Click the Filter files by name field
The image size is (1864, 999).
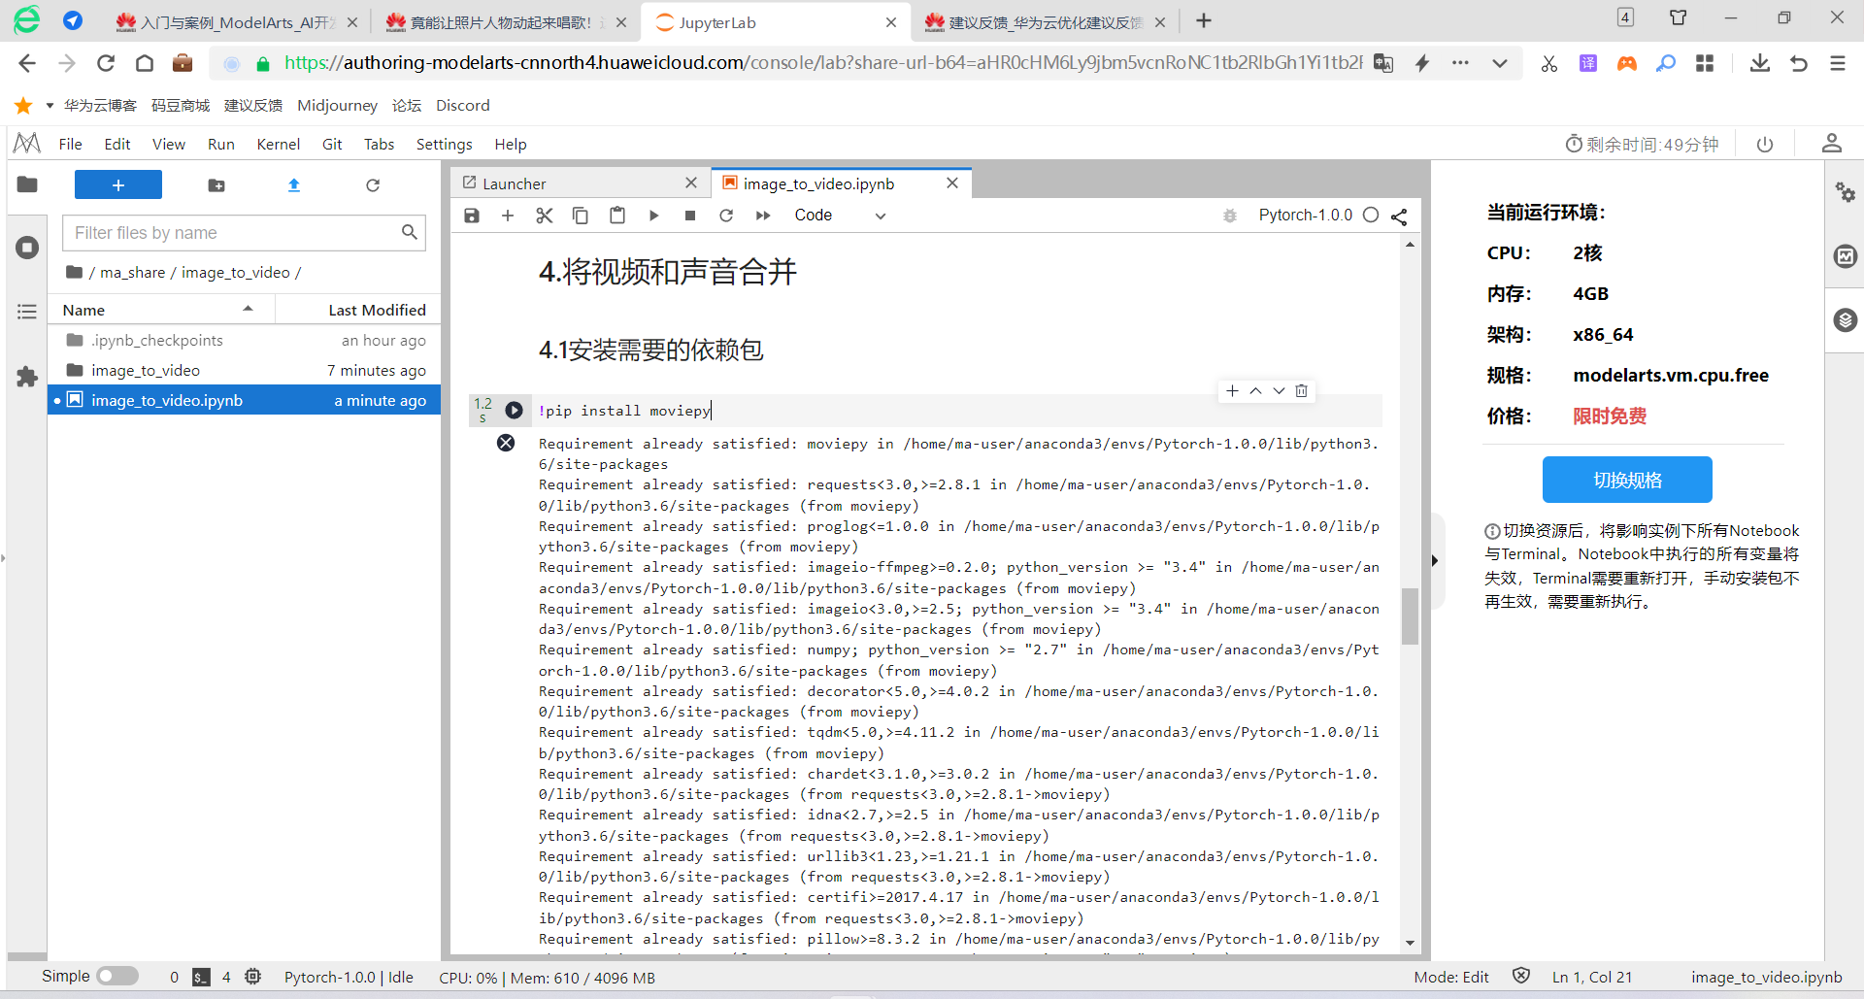coord(244,233)
